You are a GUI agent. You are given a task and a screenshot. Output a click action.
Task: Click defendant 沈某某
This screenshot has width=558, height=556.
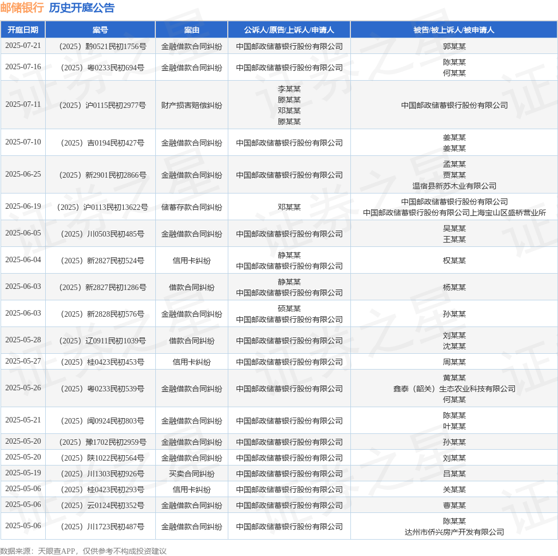pyautogui.click(x=454, y=346)
